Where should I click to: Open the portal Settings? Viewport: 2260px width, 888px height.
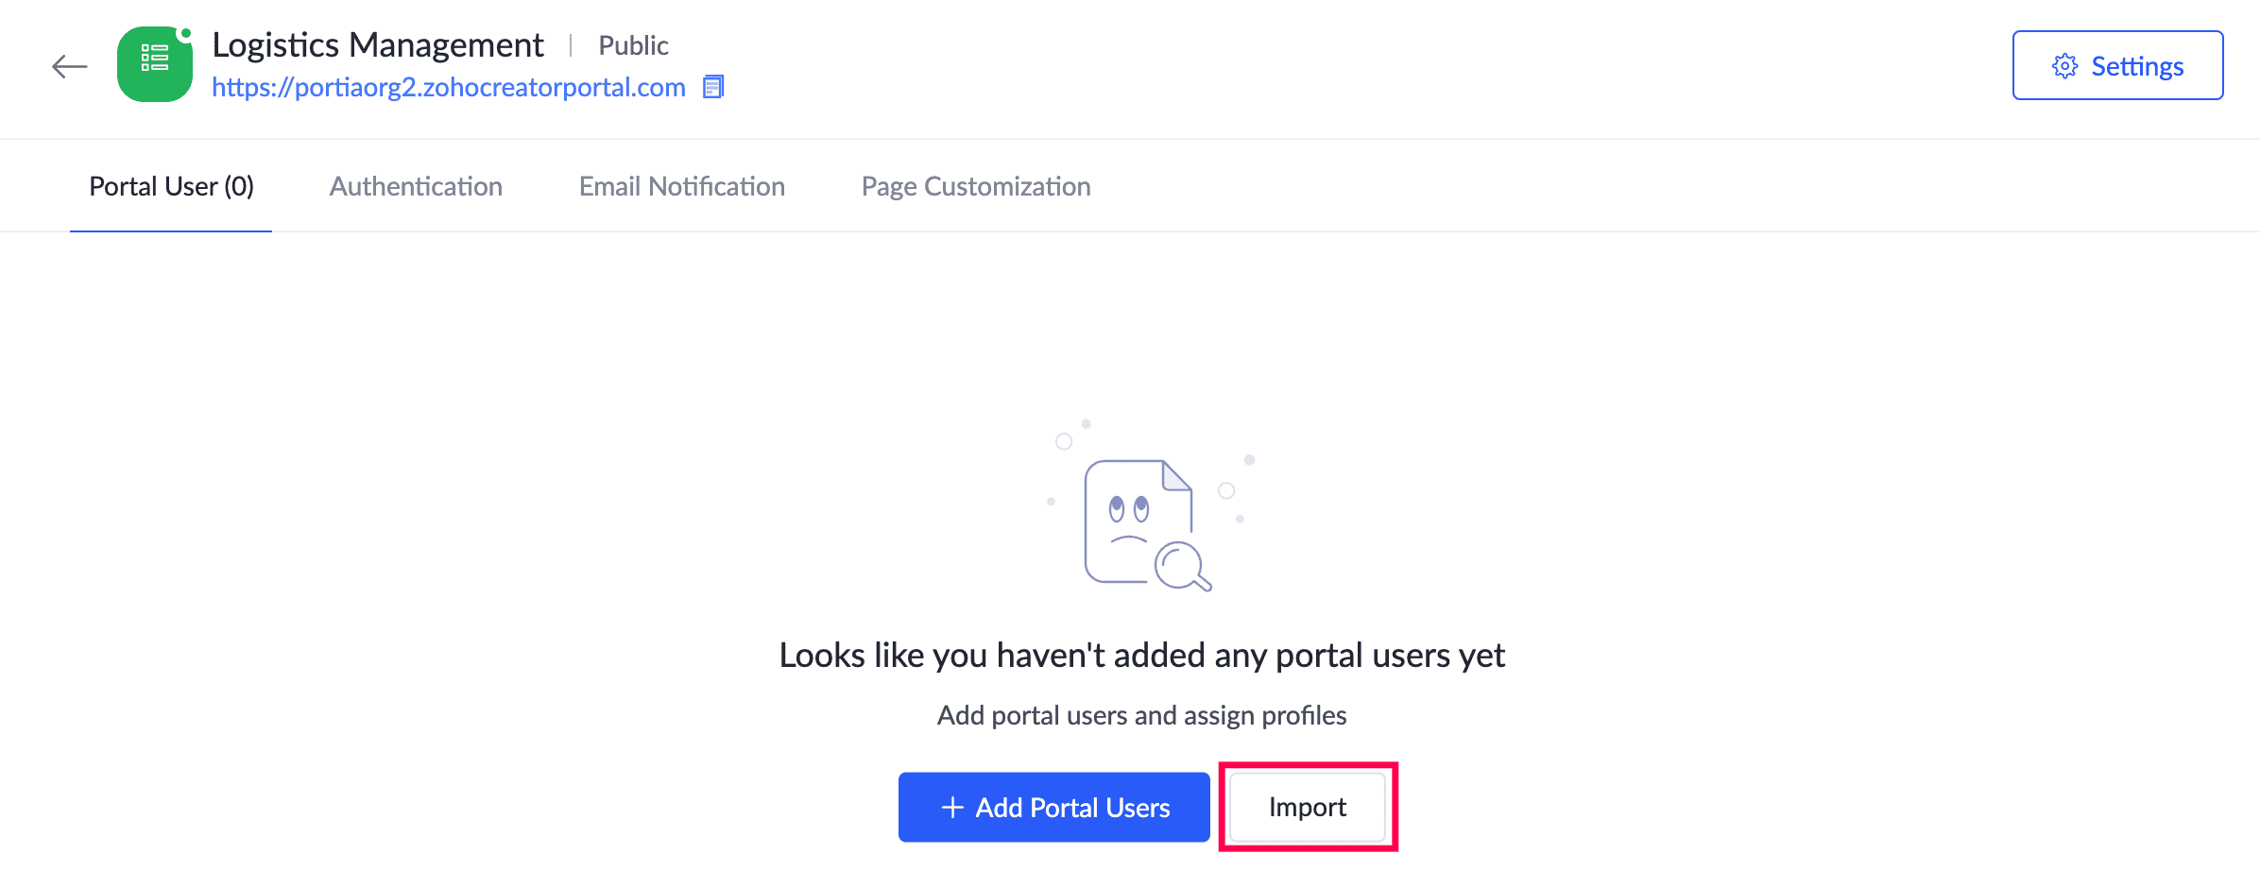click(x=2117, y=66)
